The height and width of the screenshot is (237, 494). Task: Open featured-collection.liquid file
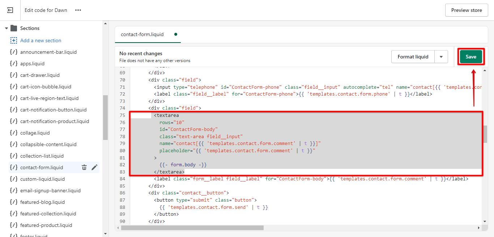click(x=48, y=214)
